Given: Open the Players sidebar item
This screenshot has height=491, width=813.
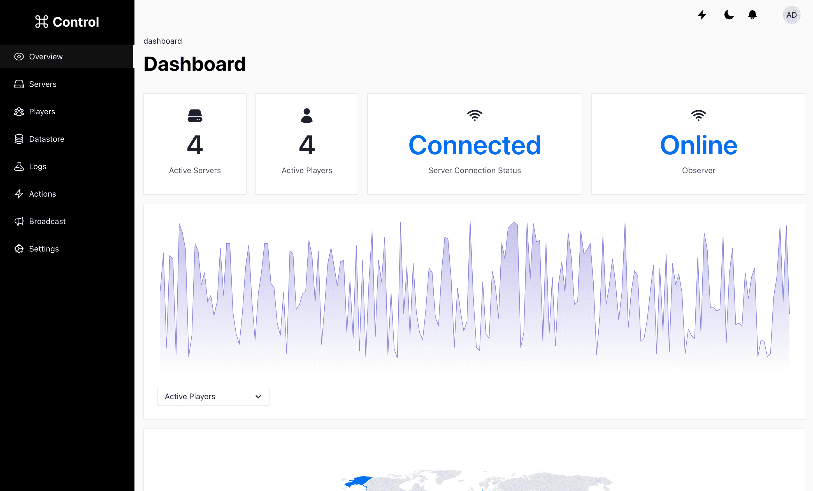Looking at the screenshot, I should tap(42, 111).
